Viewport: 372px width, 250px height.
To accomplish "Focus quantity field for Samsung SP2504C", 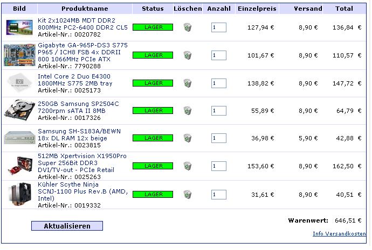I will tap(219, 111).
